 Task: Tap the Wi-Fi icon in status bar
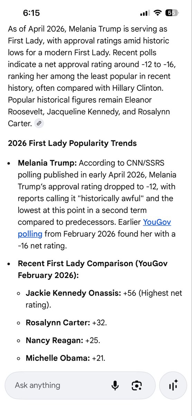click(158, 13)
